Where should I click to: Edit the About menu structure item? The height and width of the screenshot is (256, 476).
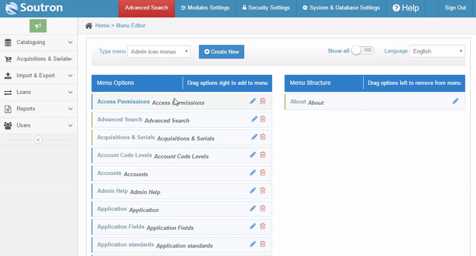(455, 102)
